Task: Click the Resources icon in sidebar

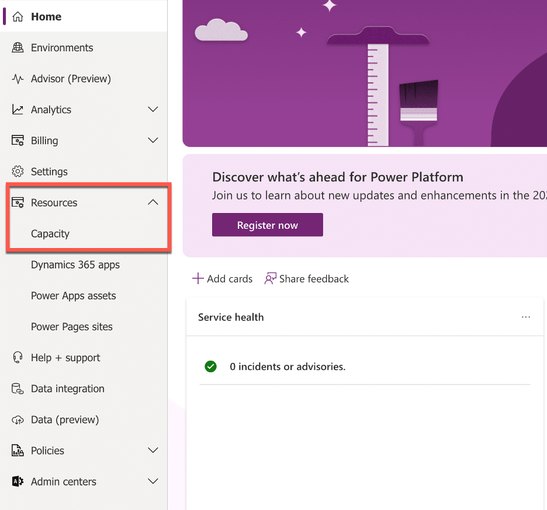Action: [18, 202]
